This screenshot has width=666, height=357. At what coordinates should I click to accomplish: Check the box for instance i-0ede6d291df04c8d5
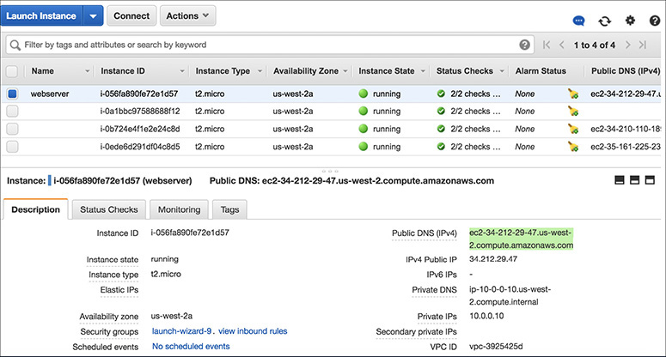click(x=12, y=146)
